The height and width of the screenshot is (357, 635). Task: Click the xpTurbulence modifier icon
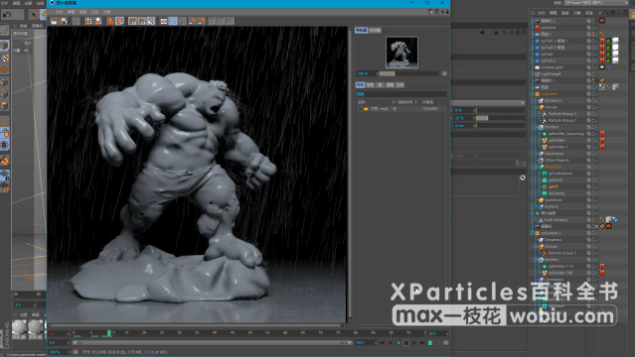point(545,174)
